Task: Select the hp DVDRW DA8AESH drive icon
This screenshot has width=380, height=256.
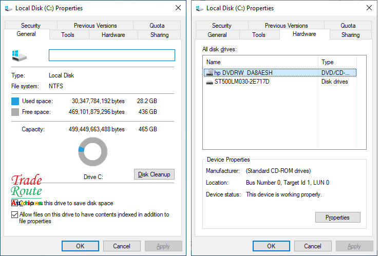Action: [209, 73]
